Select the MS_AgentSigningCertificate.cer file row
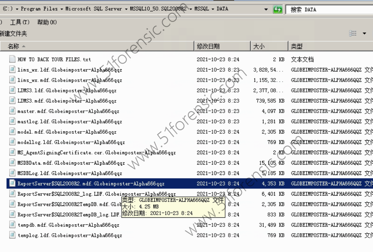This screenshot has height=252, width=373. click(96, 153)
